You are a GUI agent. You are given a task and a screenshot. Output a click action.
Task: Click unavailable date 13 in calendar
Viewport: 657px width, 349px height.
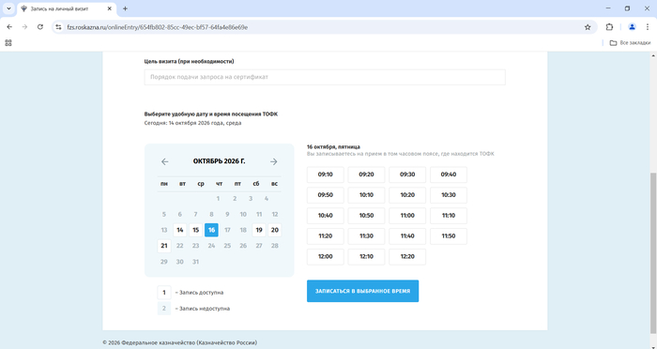pyautogui.click(x=164, y=230)
